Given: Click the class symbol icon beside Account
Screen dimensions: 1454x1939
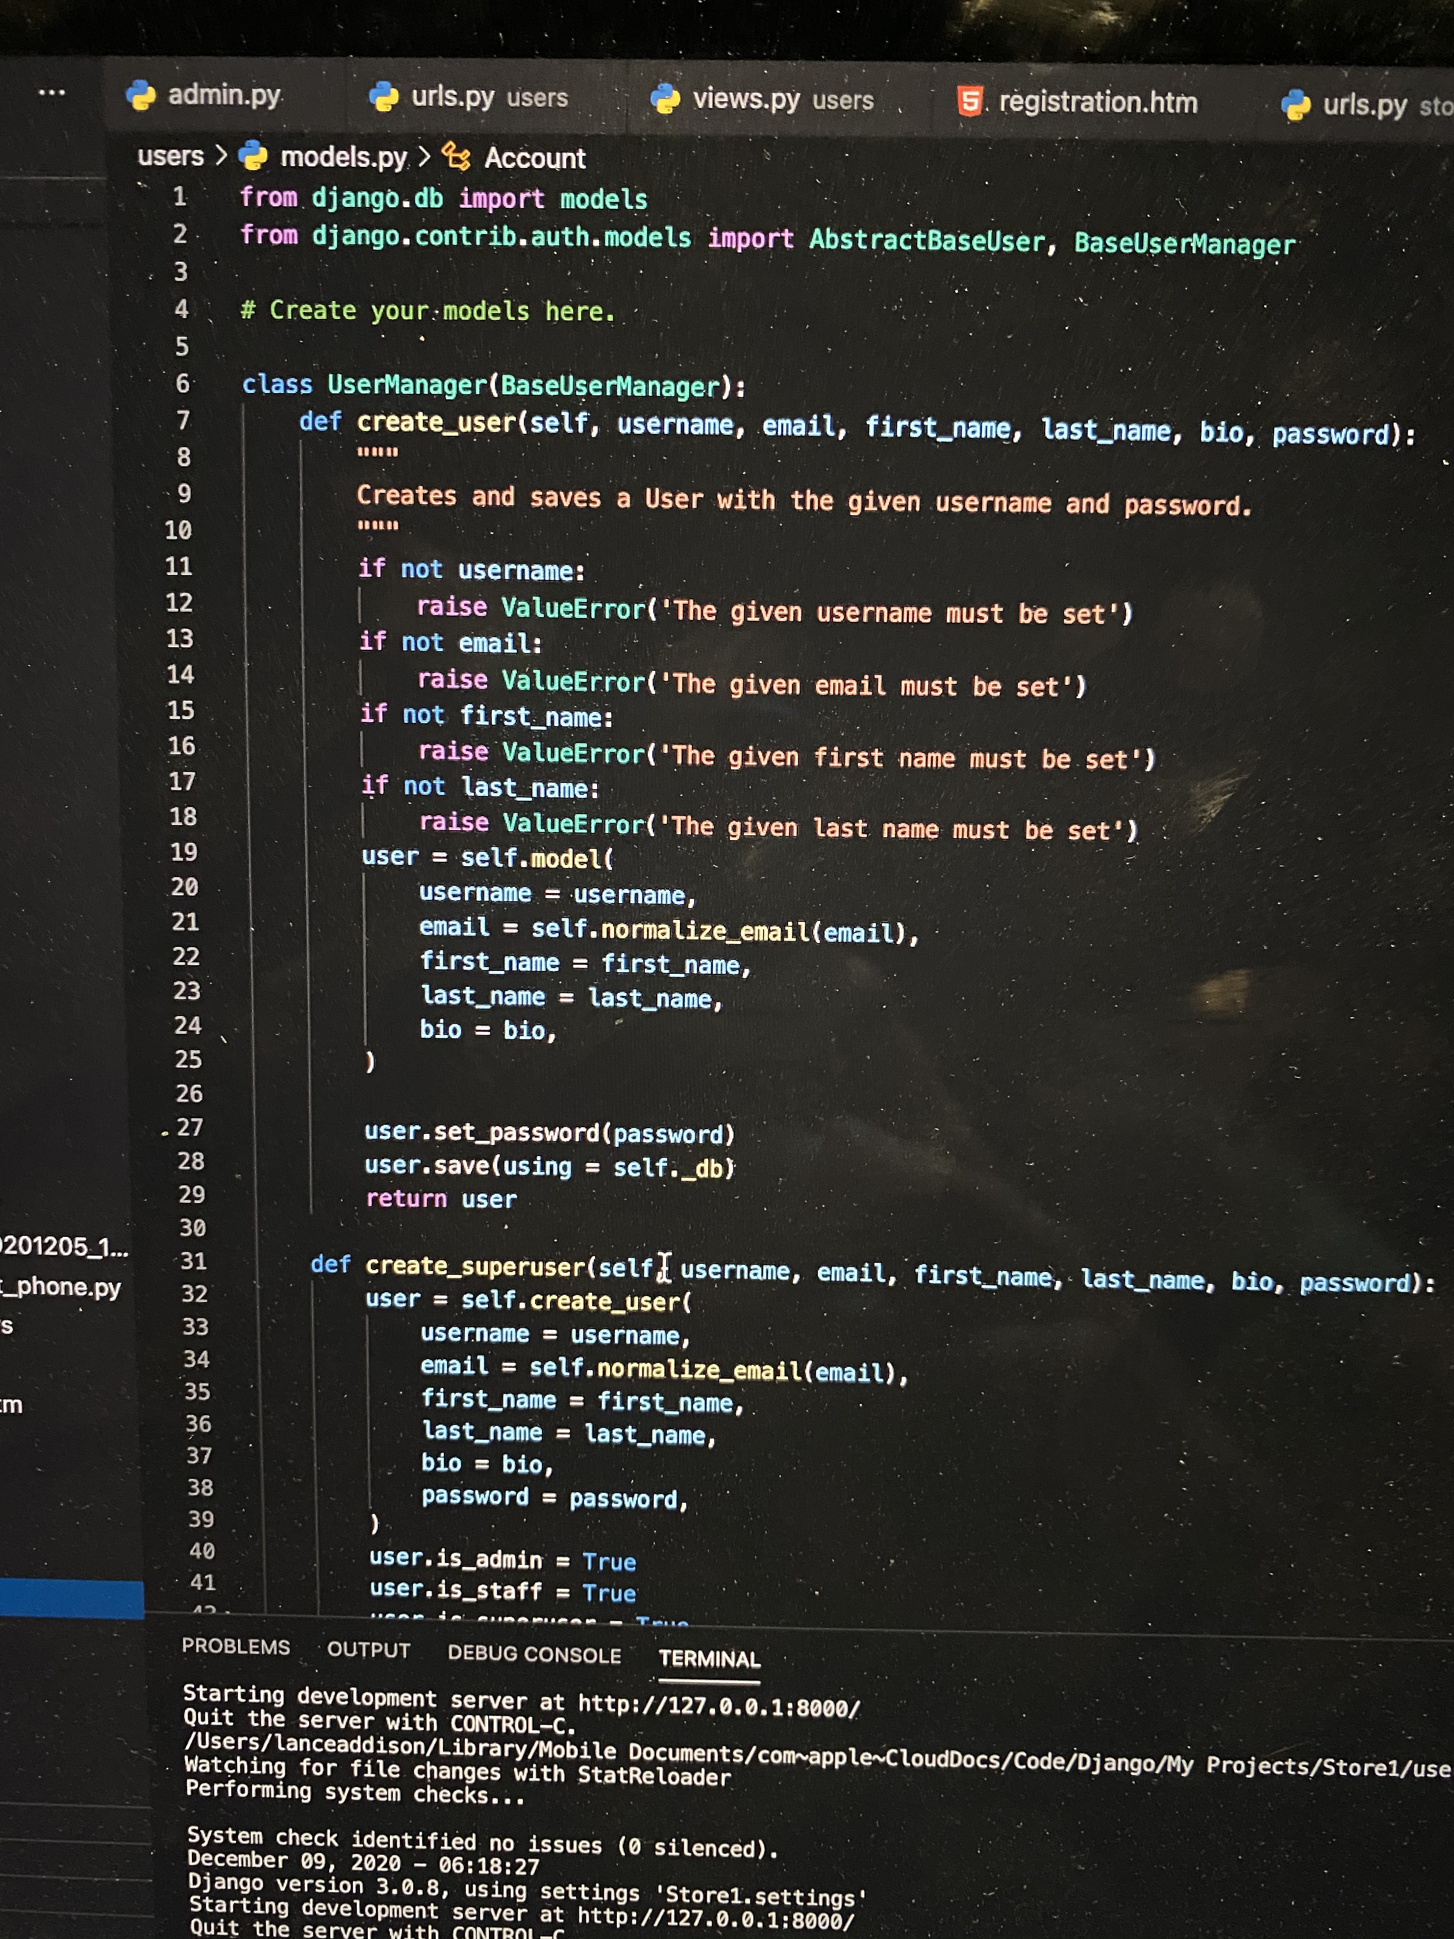Looking at the screenshot, I should click(456, 157).
